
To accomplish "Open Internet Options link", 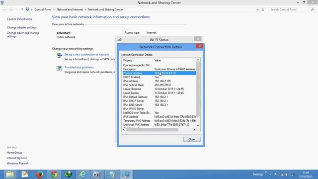I will coord(16,158).
